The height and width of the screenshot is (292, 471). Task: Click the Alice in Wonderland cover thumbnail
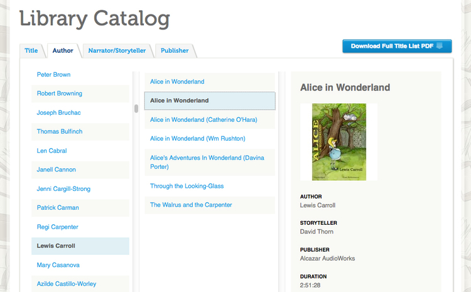[x=338, y=142]
